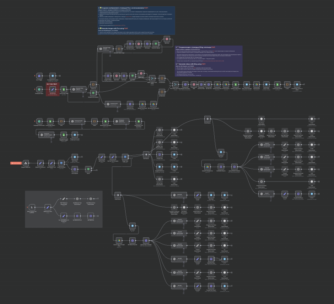Open the Code2 node

[x=287, y=84]
